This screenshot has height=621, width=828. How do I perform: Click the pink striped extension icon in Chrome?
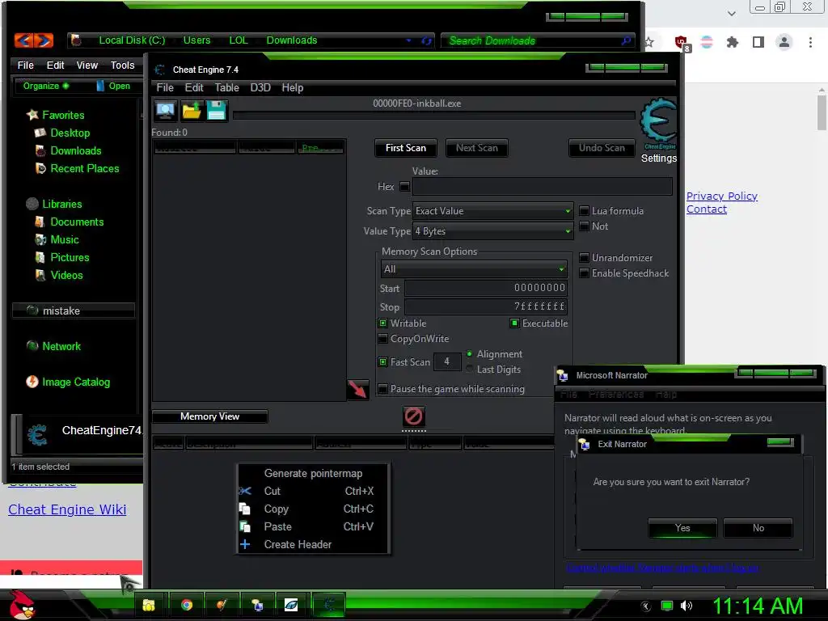tap(707, 42)
